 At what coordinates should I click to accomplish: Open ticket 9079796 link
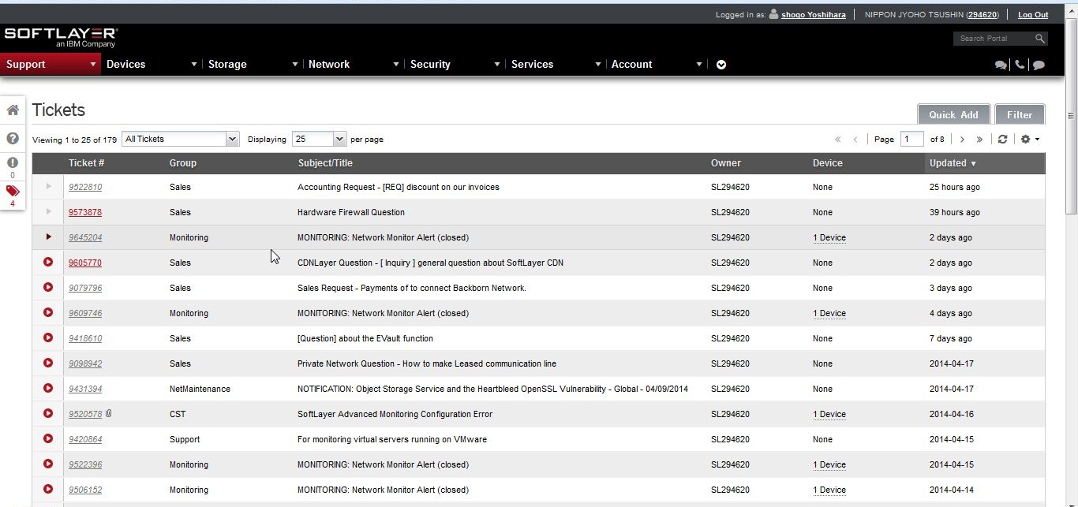pyautogui.click(x=85, y=288)
